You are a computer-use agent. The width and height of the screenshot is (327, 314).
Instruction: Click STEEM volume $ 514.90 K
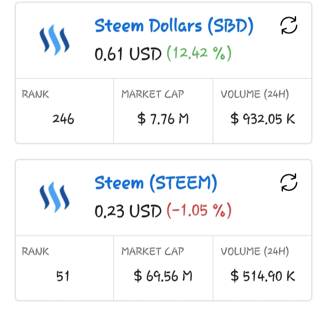pos(263,276)
